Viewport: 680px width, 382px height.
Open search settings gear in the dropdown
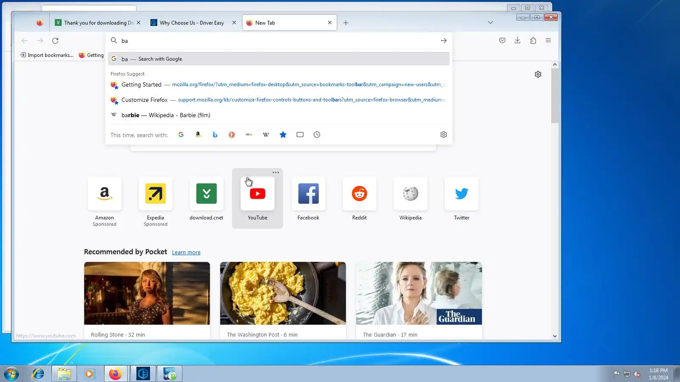[x=444, y=135]
